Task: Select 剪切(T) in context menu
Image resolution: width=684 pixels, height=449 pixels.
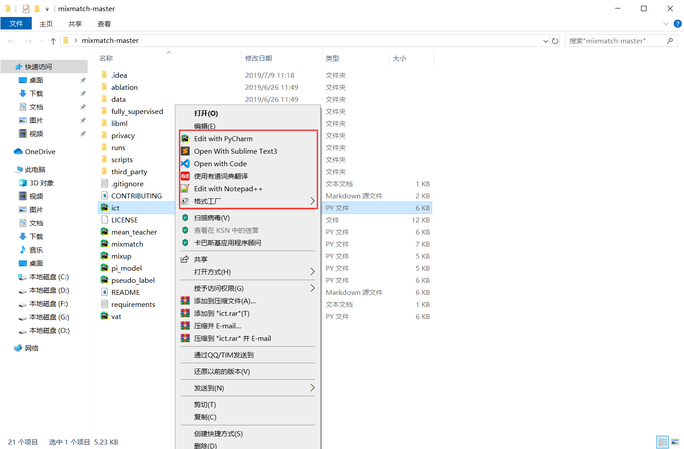Action: [205, 404]
